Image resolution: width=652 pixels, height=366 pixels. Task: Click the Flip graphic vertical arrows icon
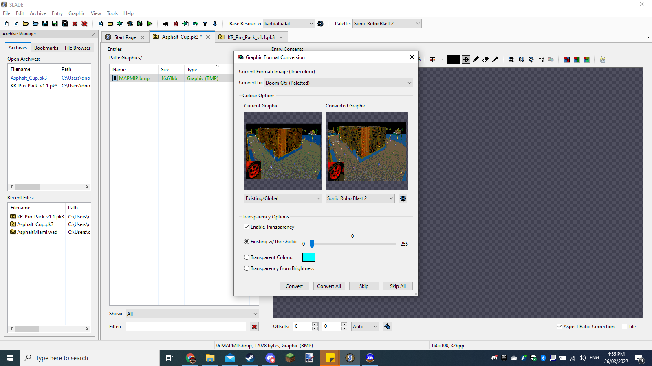click(521, 59)
